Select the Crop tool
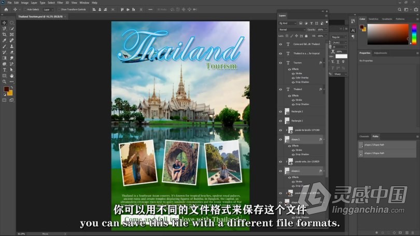420x236 pixels. click(4, 35)
